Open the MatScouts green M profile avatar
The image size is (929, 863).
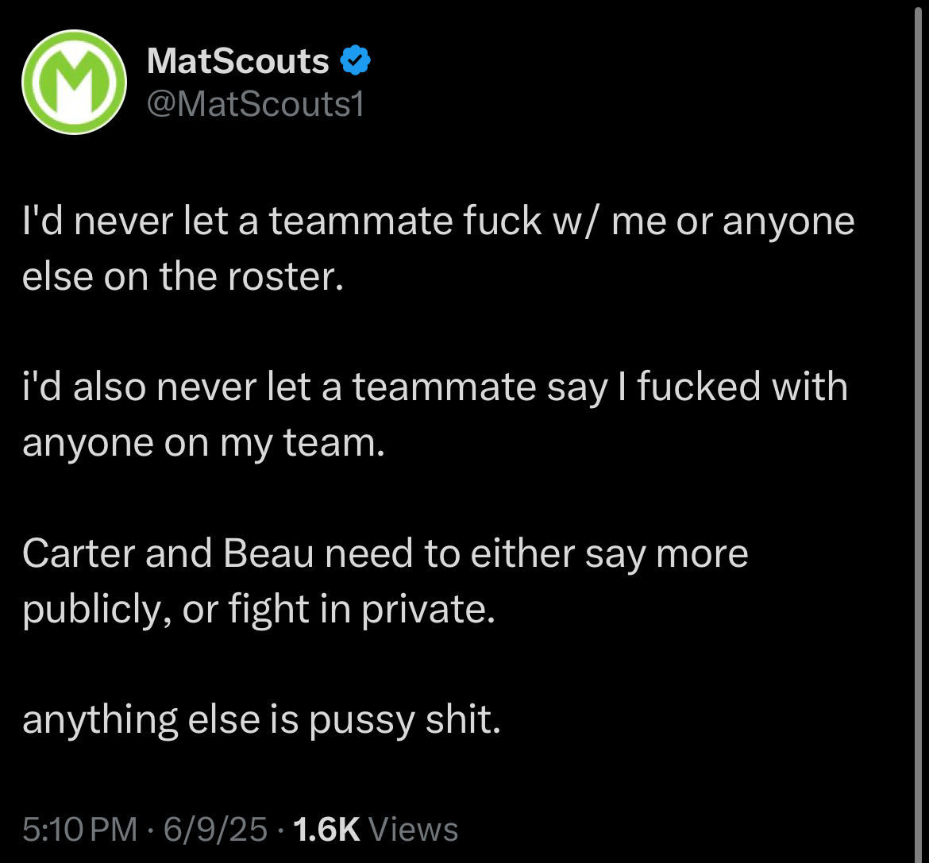(x=74, y=83)
